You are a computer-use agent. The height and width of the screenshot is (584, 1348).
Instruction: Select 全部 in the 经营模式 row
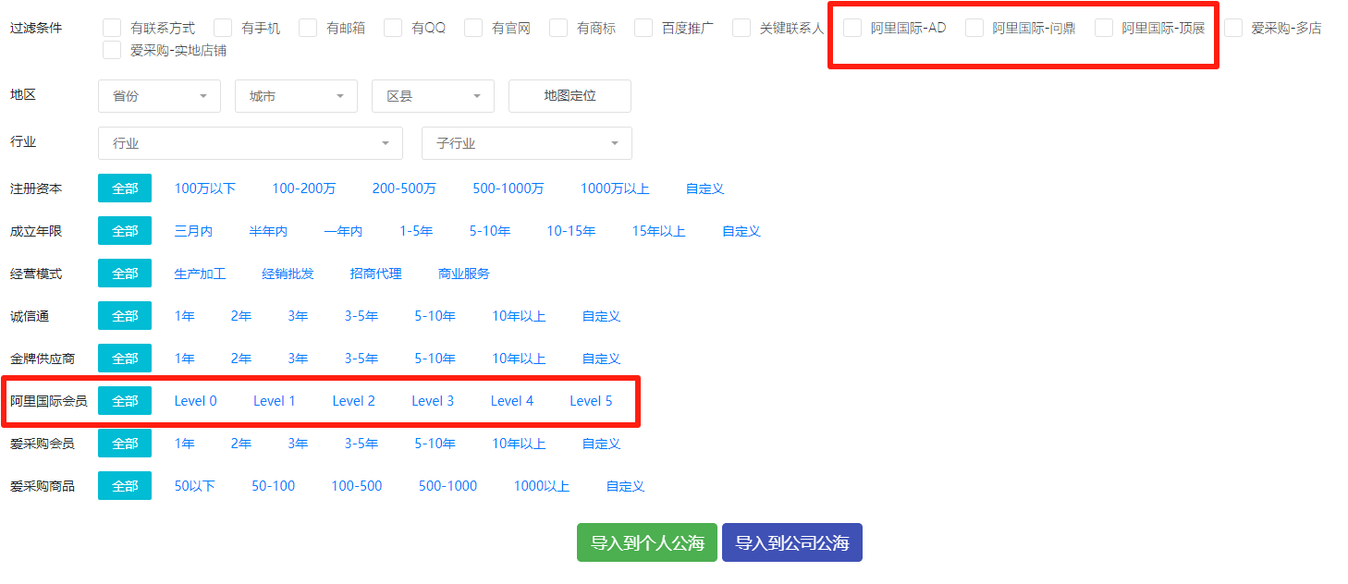coord(125,274)
